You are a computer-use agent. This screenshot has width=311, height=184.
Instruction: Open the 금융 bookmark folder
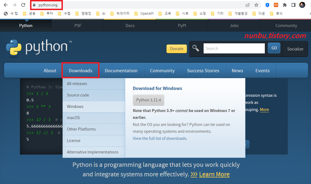pos(29,13)
